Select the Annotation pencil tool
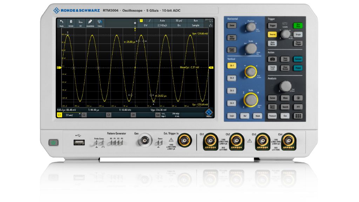Viewport: 359px width, 202px height. 90,23
